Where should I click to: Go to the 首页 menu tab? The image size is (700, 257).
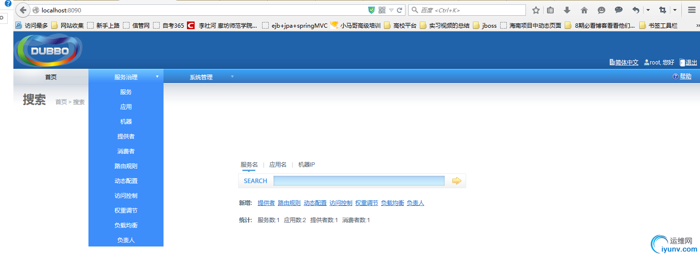point(51,77)
